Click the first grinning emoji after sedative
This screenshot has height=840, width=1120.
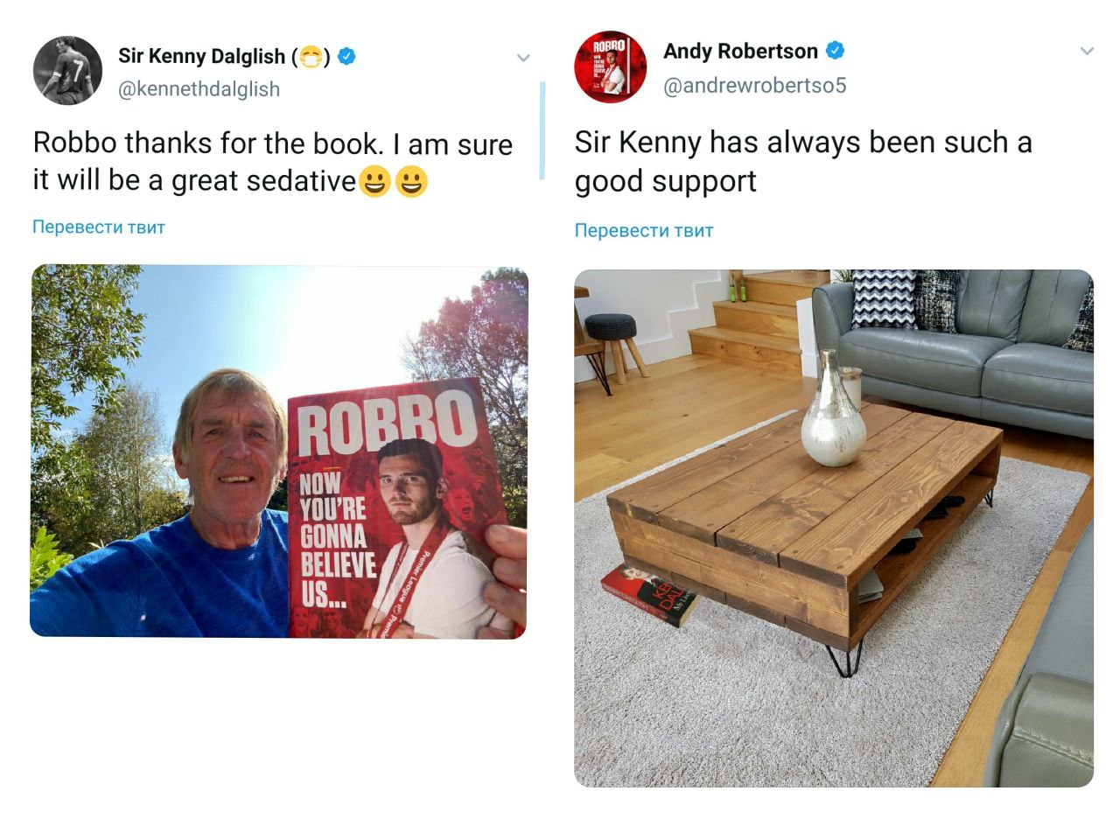[x=374, y=182]
